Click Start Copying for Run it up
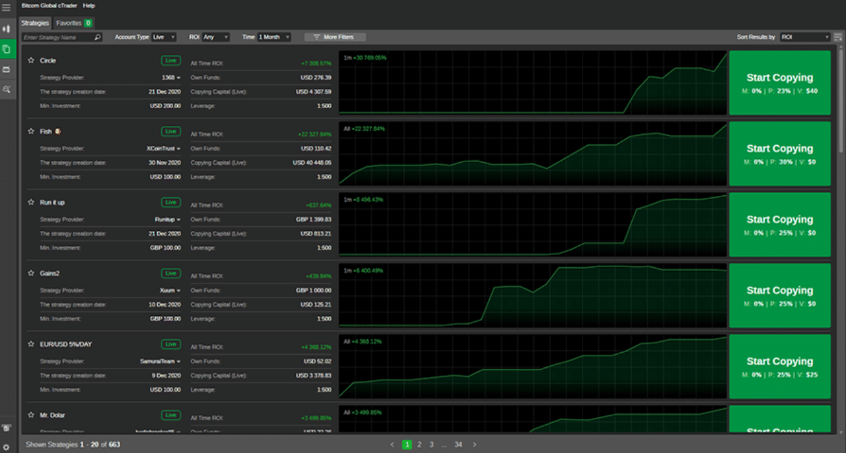Screen dimensions: 846x453 (779, 224)
